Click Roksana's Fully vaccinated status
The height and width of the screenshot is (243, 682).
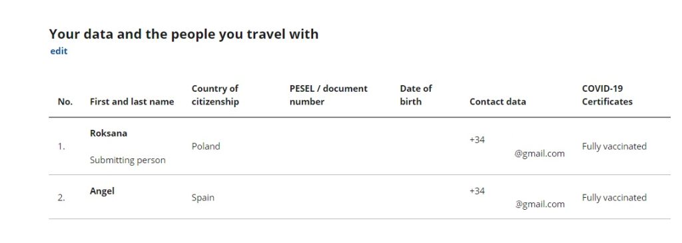pyautogui.click(x=614, y=146)
